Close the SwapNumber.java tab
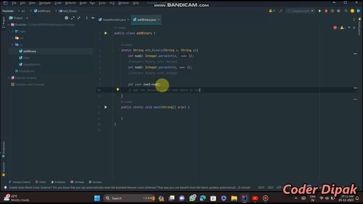This screenshot has height=204, width=363. [128, 20]
